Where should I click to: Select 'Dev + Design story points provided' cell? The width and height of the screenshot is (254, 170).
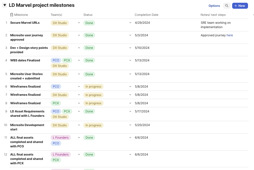pos(29,50)
